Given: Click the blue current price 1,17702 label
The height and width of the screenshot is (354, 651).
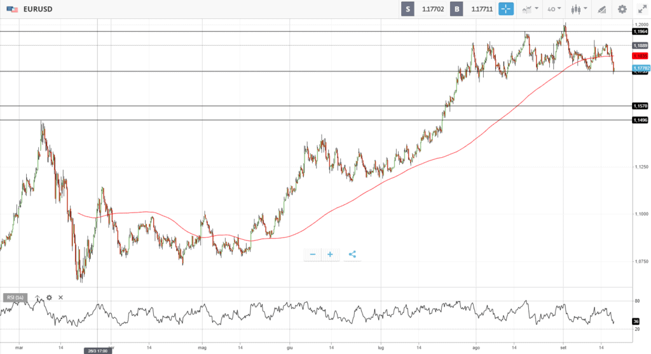Looking at the screenshot, I should point(641,68).
